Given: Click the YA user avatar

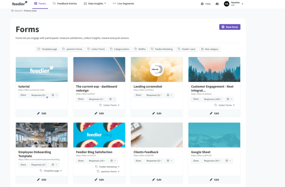Looking at the screenshot, I should coord(227,4).
